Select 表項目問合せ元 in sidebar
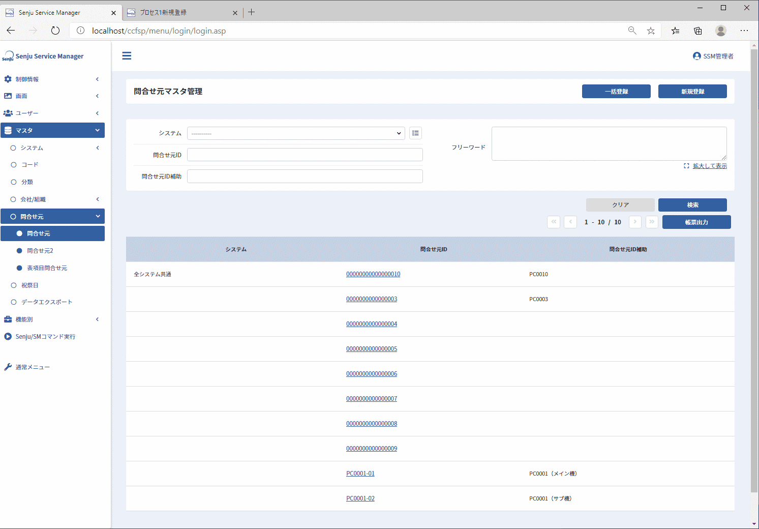759x529 pixels. (x=52, y=268)
